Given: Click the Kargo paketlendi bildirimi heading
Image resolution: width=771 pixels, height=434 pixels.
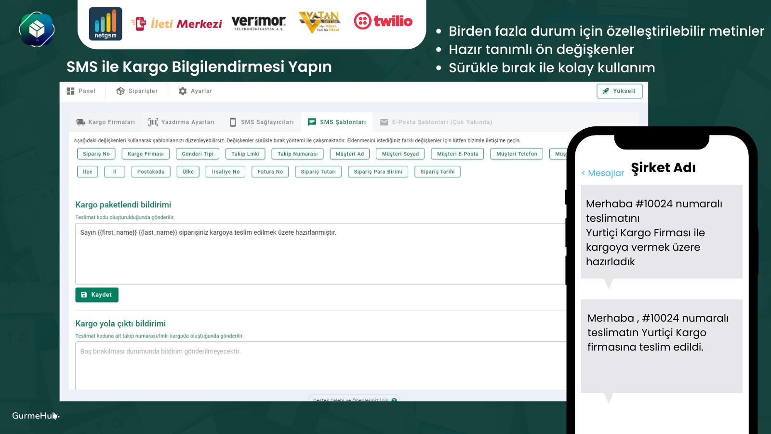Looking at the screenshot, I should (x=123, y=204).
